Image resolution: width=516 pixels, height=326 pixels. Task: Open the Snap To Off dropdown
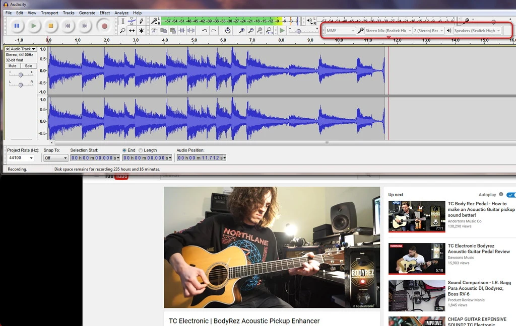pos(55,158)
